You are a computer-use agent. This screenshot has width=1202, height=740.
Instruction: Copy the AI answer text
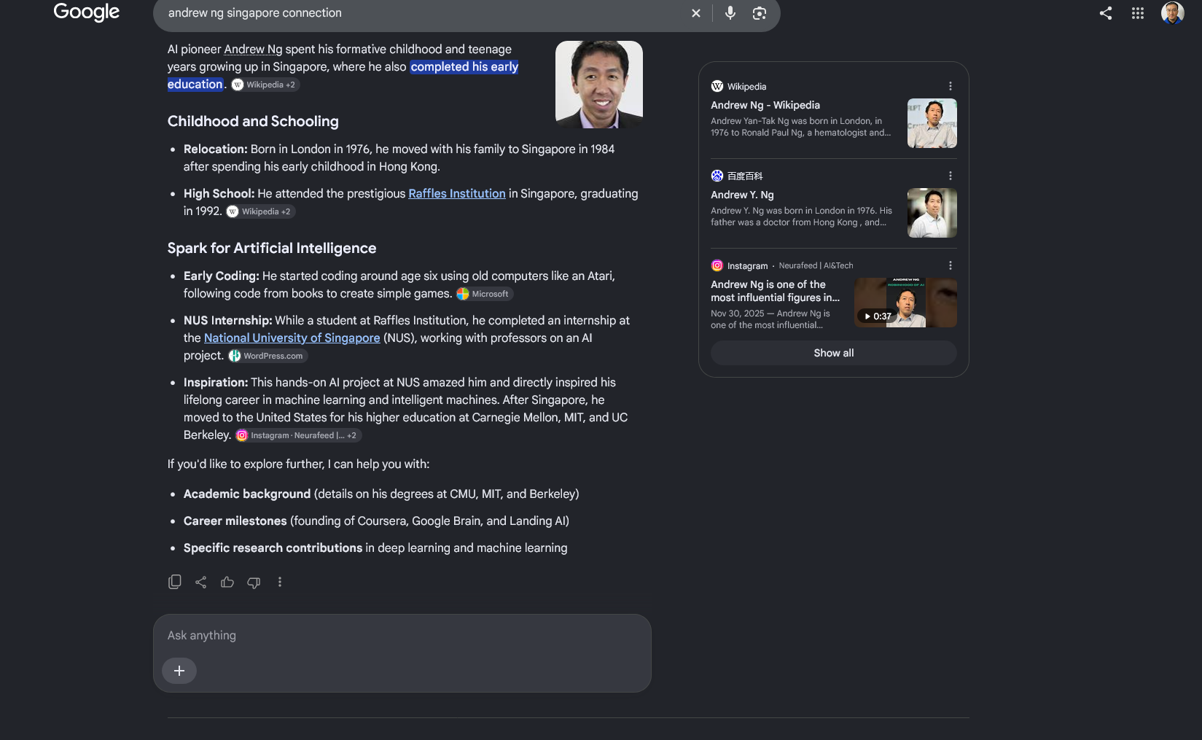pyautogui.click(x=175, y=582)
